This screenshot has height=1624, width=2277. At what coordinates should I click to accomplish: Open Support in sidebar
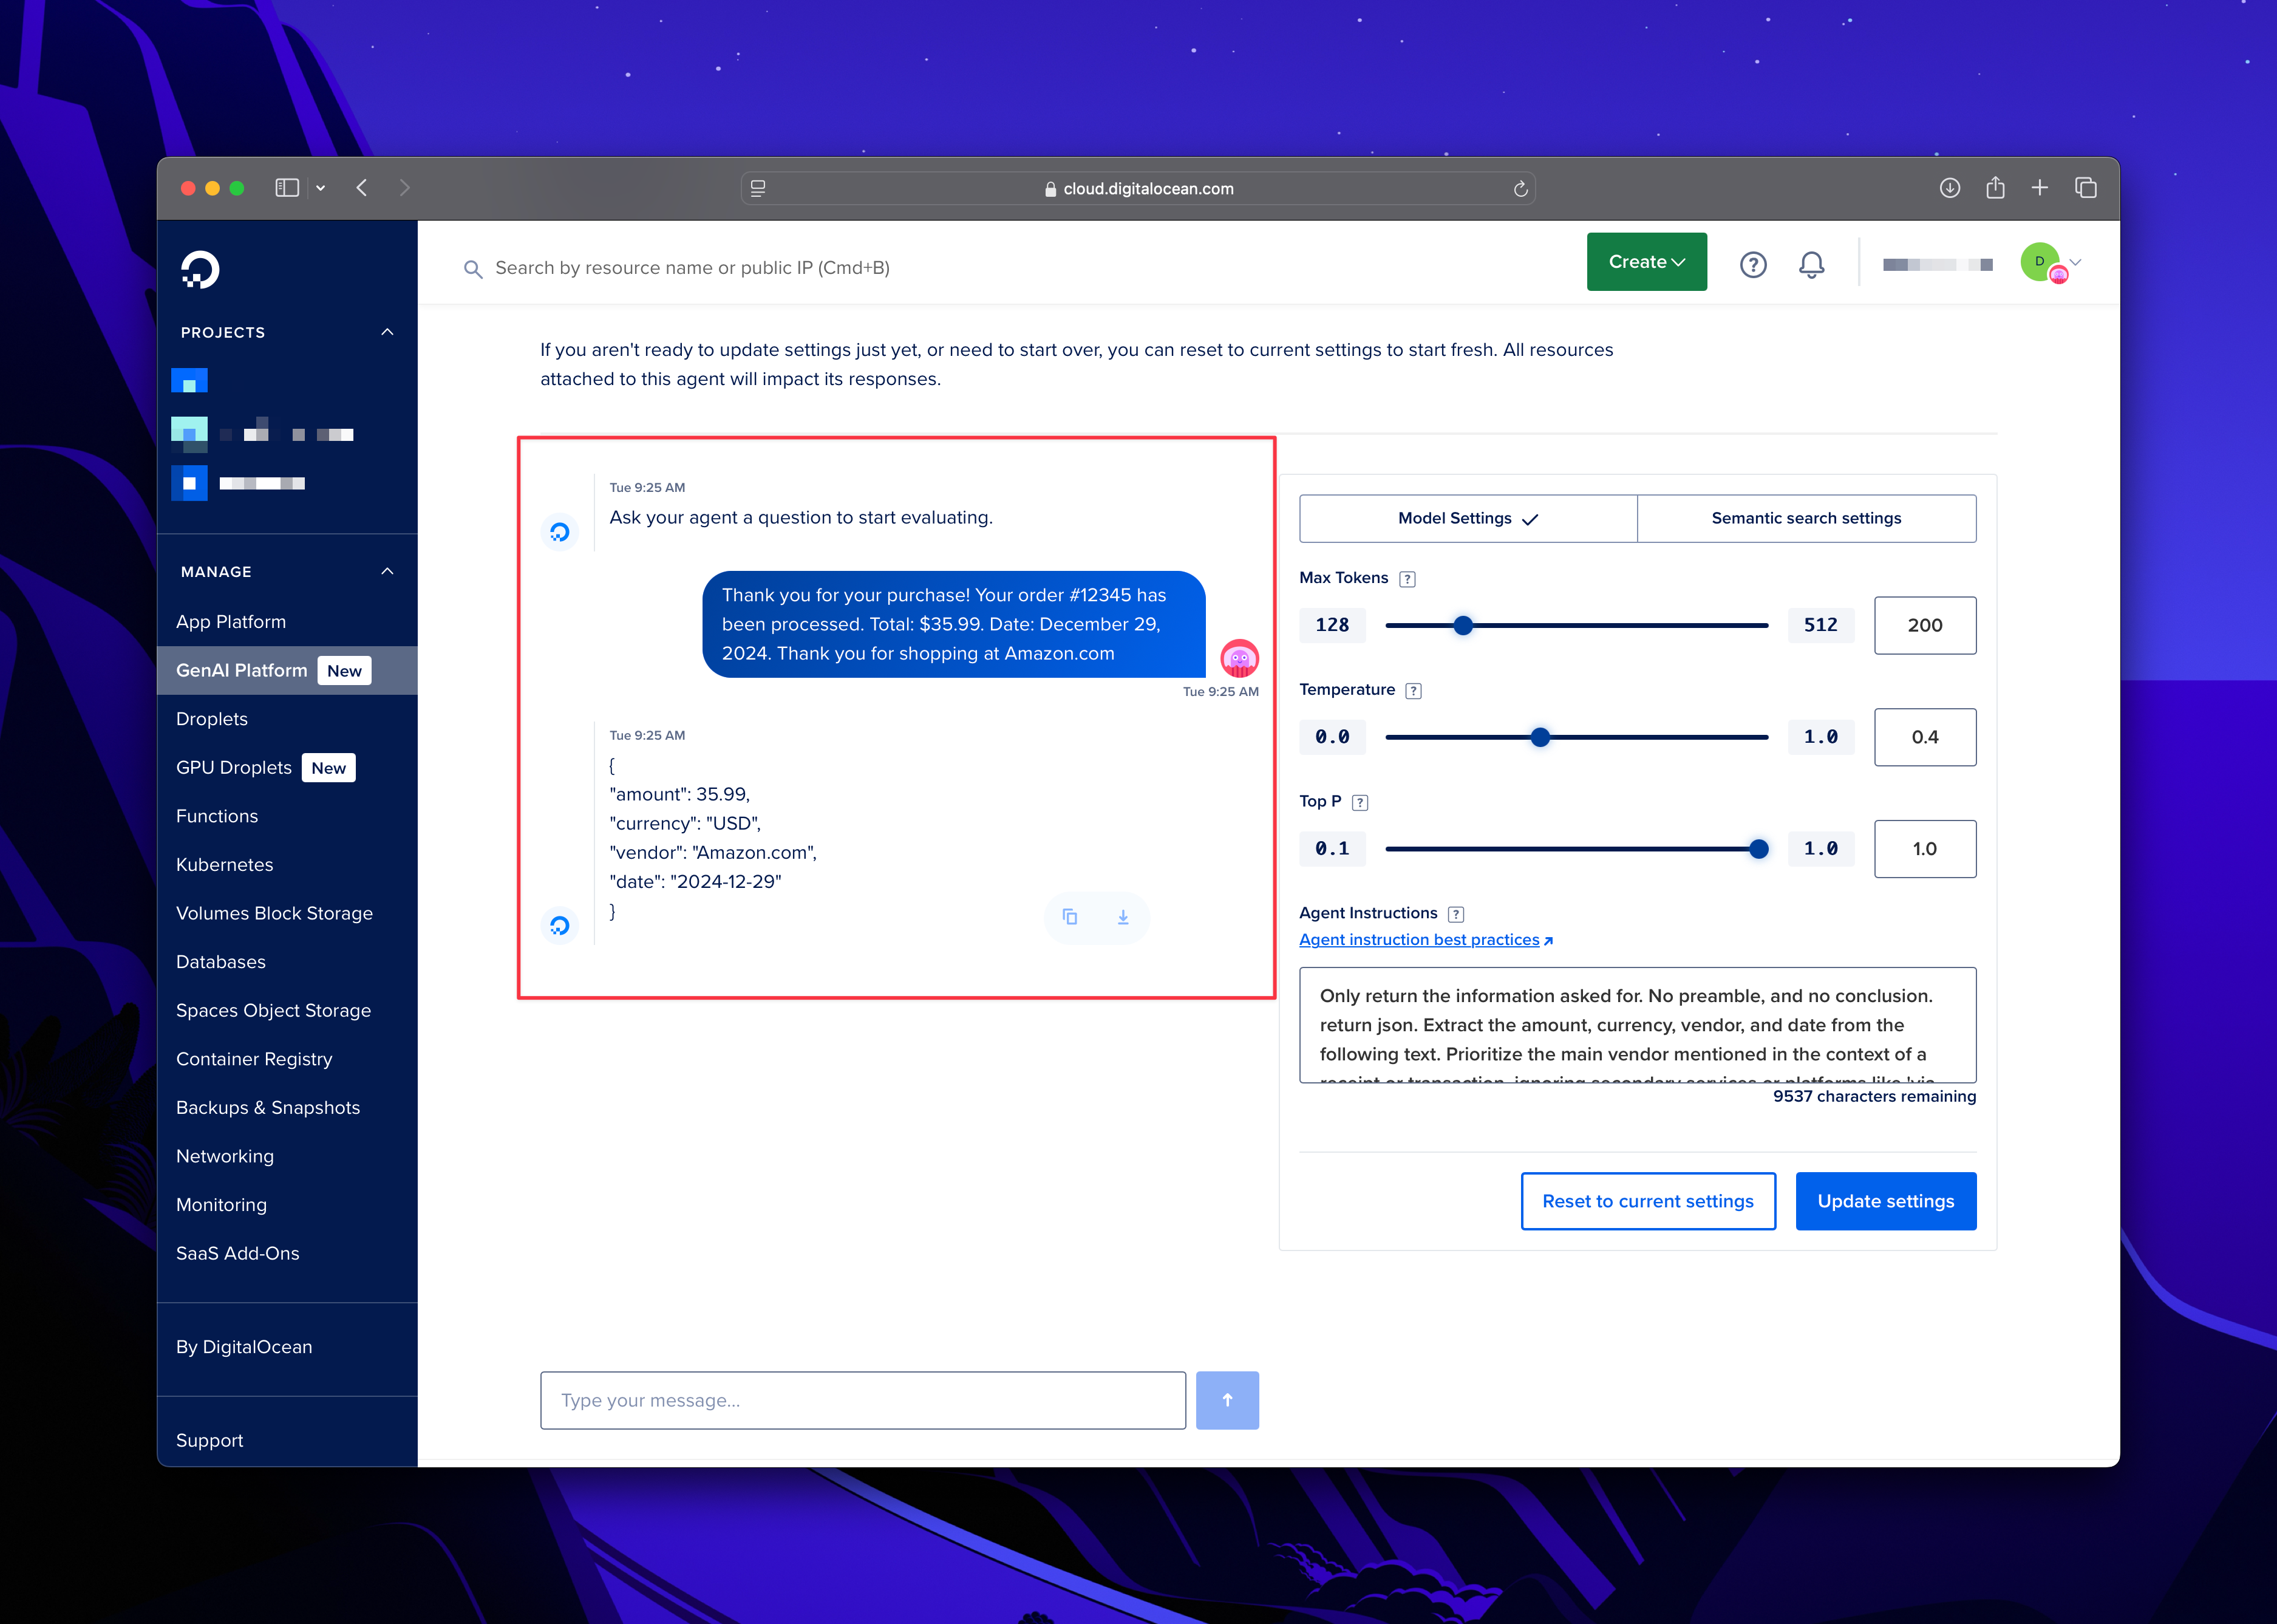coord(209,1440)
